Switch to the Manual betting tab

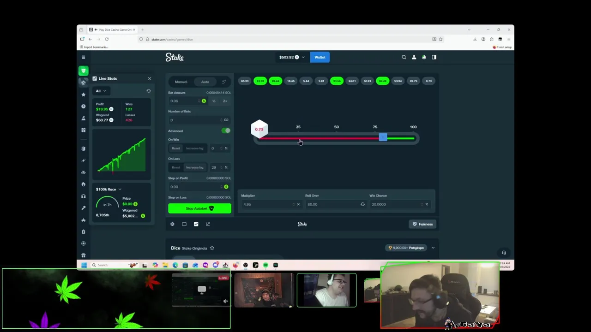click(x=181, y=82)
